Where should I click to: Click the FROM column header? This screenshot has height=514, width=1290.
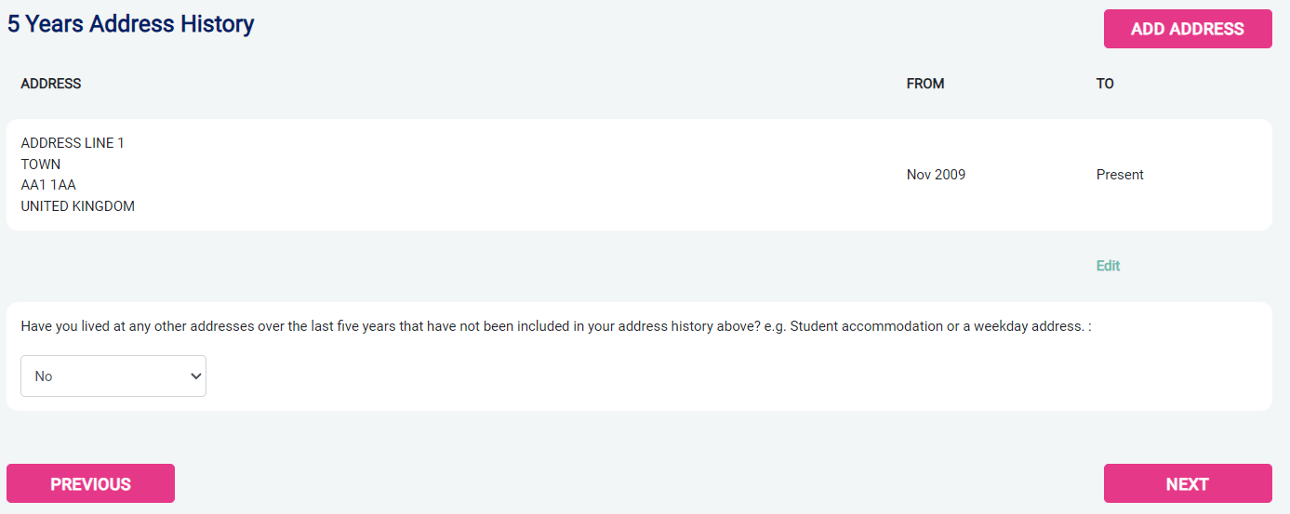pyautogui.click(x=924, y=84)
